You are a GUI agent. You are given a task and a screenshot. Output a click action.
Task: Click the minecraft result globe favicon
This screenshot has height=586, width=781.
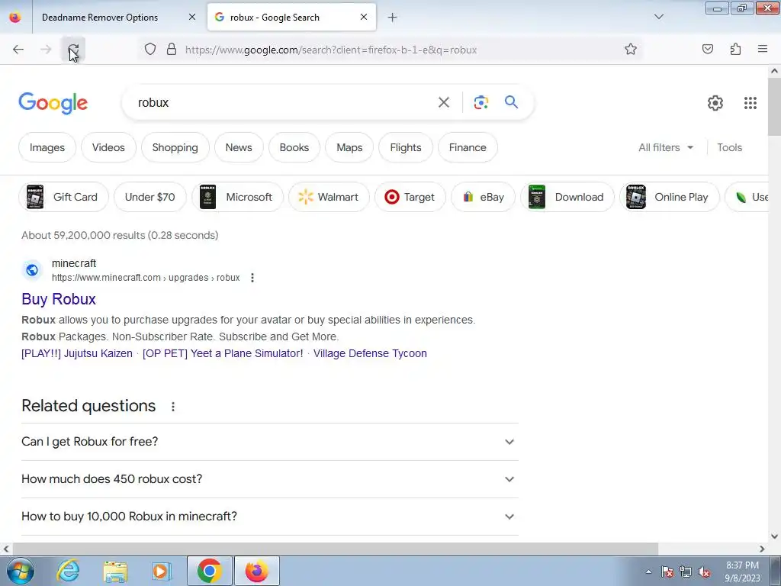coord(32,270)
